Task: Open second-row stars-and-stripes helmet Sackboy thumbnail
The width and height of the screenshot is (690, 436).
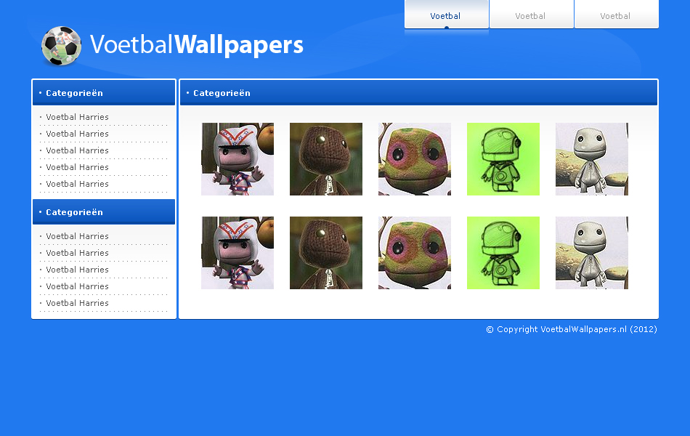Action: 238,253
